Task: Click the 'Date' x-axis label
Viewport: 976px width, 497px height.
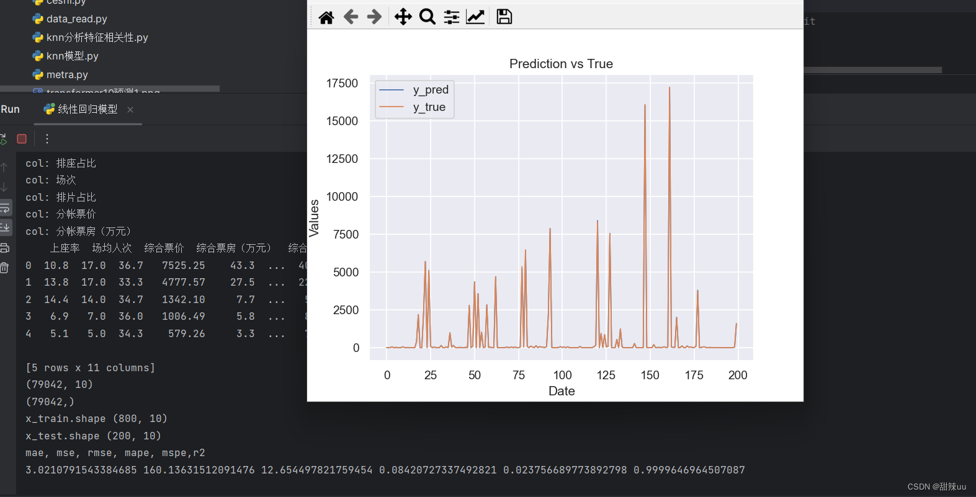Action: point(562,391)
